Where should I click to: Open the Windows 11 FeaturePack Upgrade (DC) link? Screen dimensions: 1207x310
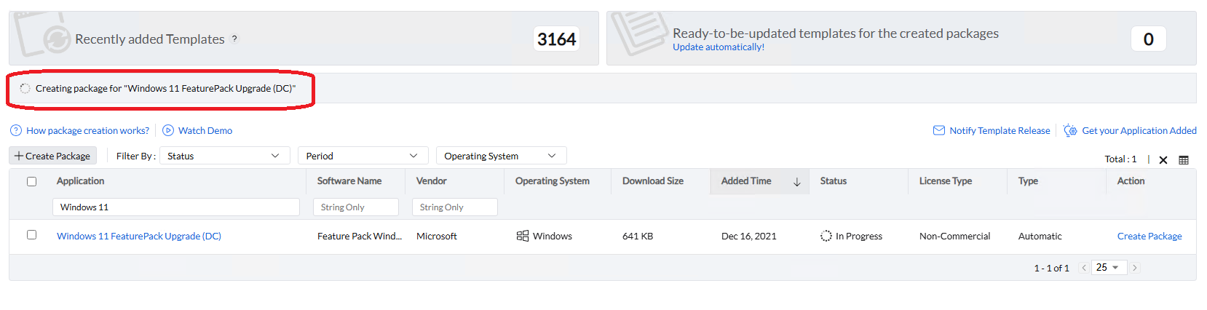139,237
